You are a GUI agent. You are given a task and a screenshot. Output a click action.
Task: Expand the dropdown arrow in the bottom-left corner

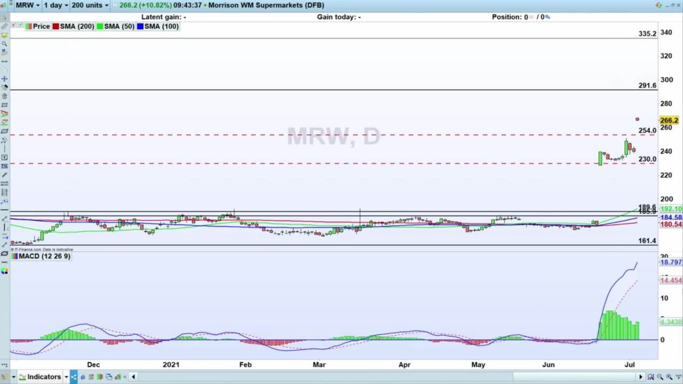(x=14, y=377)
